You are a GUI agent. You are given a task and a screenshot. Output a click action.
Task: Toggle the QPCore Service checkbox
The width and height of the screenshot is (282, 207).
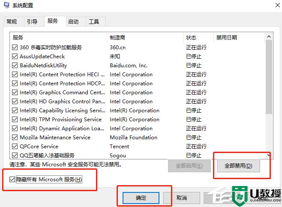point(15,147)
